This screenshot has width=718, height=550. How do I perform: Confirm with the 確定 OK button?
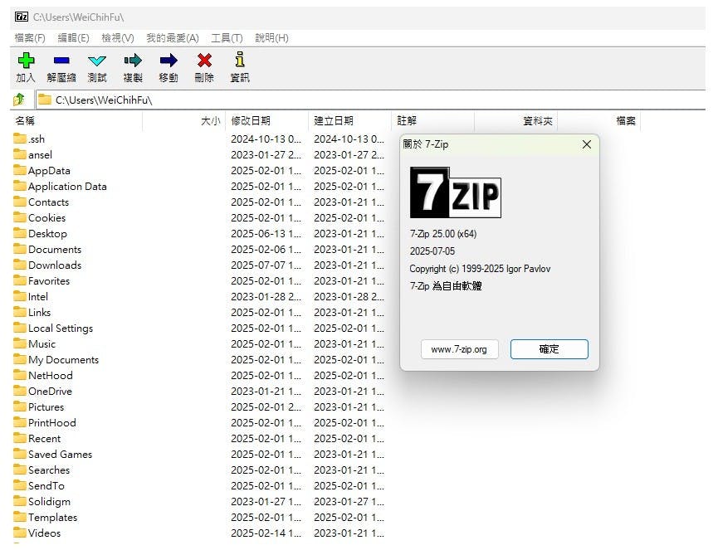(549, 349)
